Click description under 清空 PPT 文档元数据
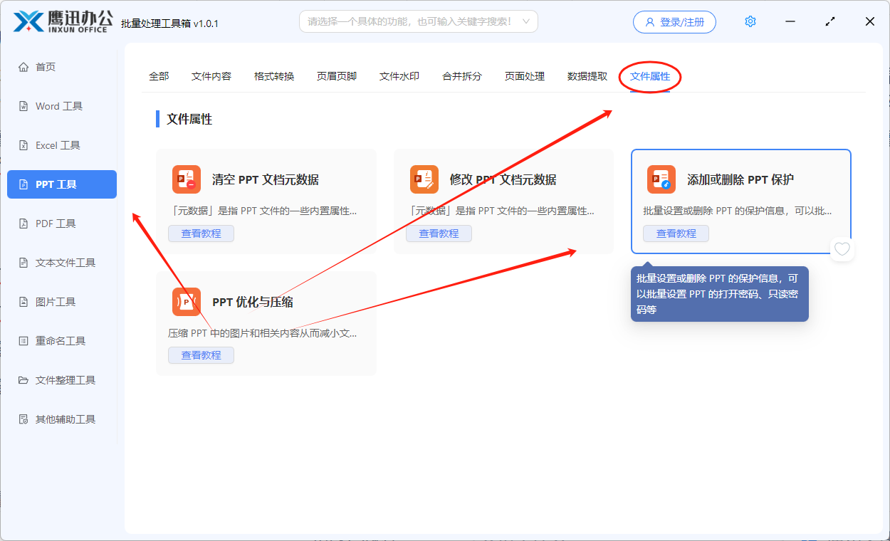Viewport: 890px width, 541px height. pos(263,211)
